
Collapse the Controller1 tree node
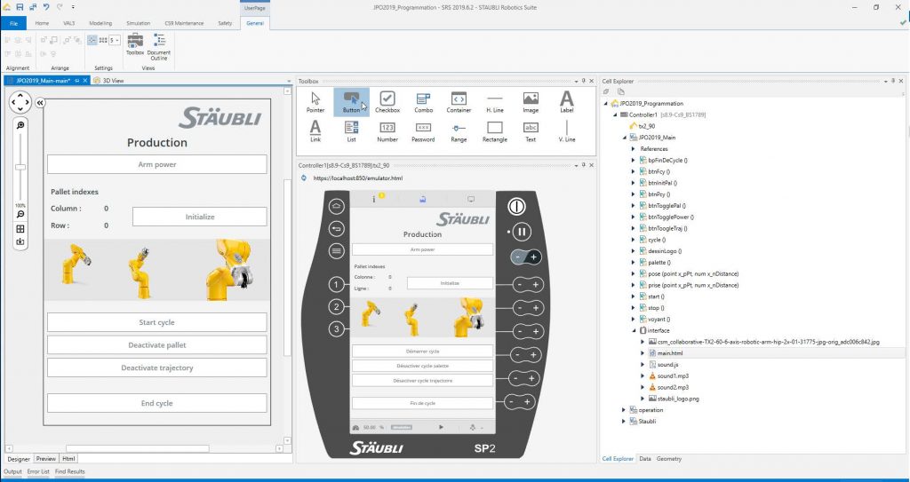[615, 115]
